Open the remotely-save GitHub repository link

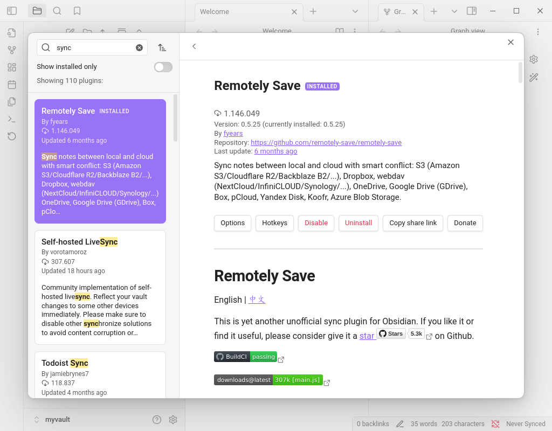click(326, 143)
